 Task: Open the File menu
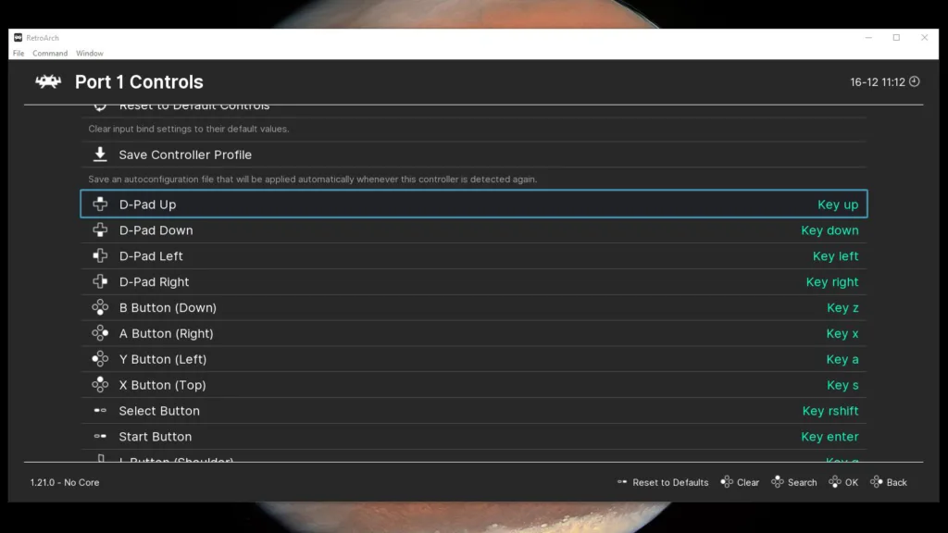(x=18, y=53)
